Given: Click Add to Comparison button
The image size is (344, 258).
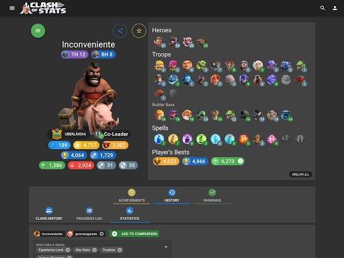Looking at the screenshot, I should click(134, 234).
